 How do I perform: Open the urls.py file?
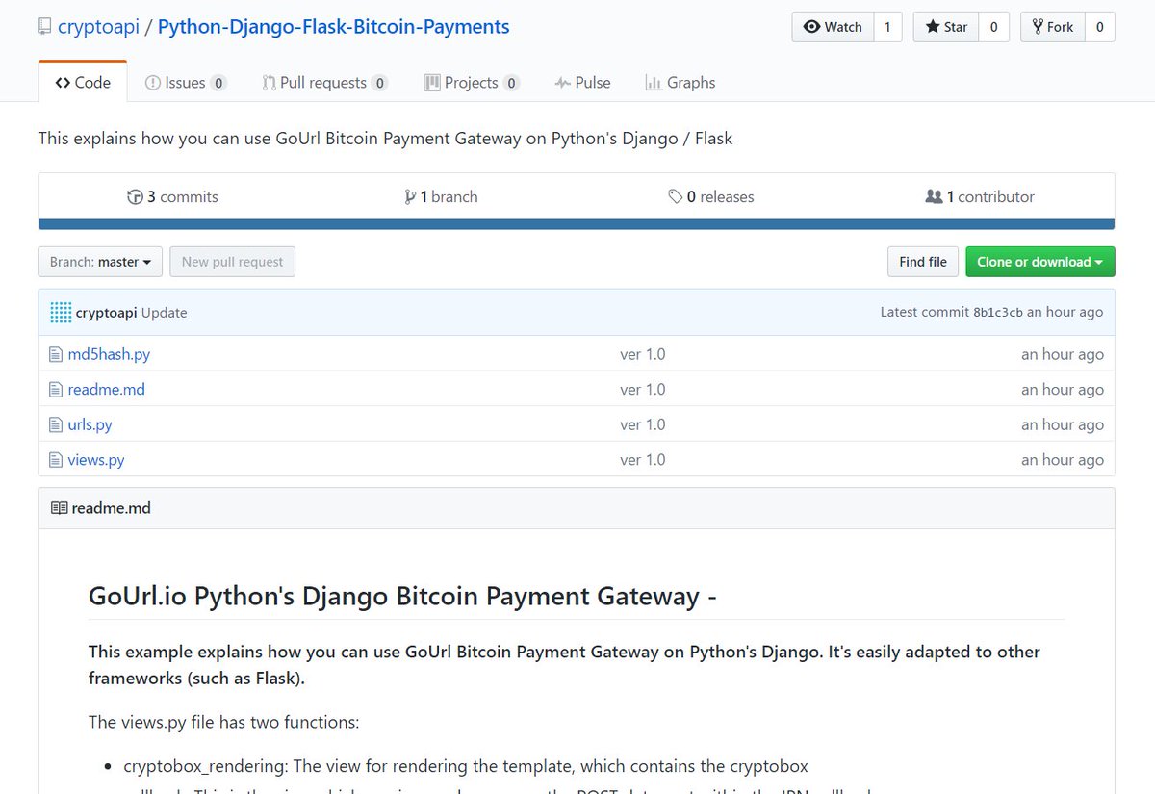[x=90, y=424]
